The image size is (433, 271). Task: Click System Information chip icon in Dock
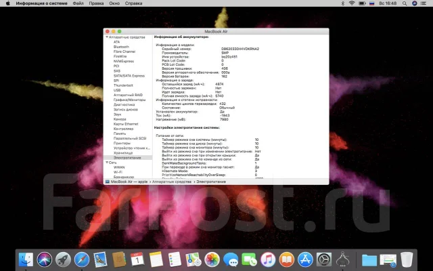pos(342,259)
